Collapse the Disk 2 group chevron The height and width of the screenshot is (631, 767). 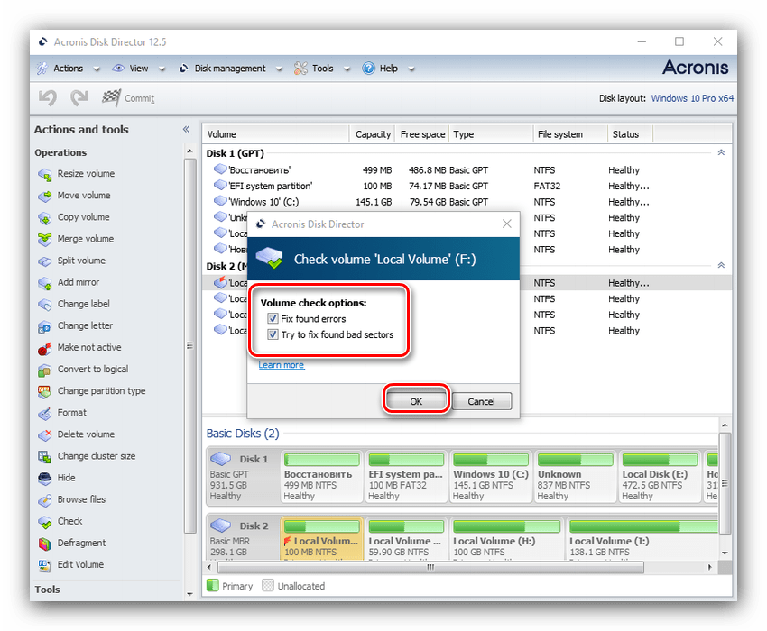(x=721, y=266)
